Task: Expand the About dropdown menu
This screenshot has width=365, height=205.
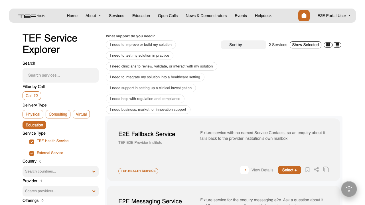Action: pos(93,16)
